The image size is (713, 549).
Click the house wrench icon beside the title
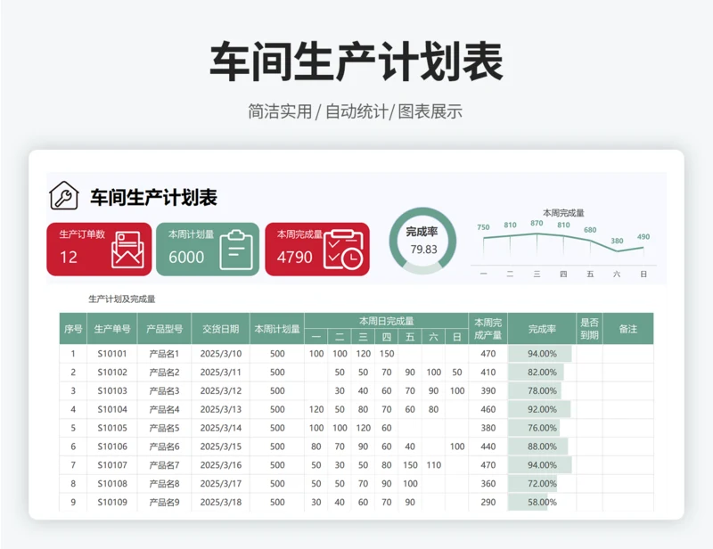[x=63, y=195]
